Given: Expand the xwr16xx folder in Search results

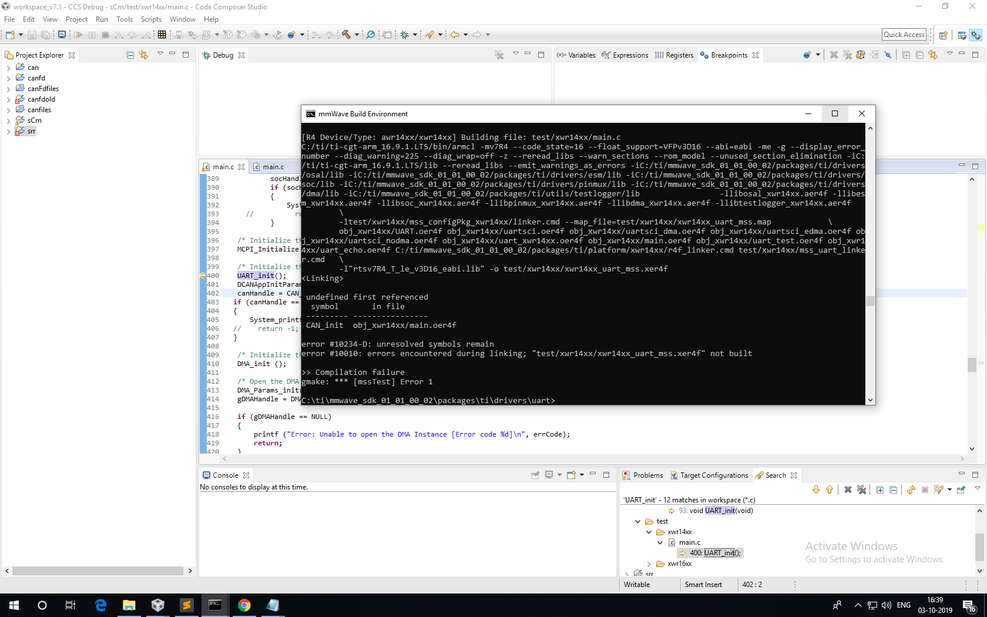Looking at the screenshot, I should tap(649, 564).
